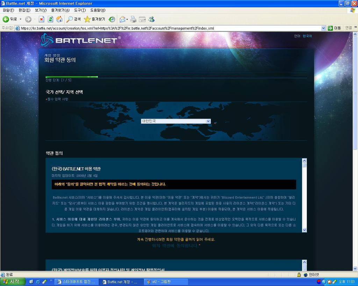Open the 검색 search magnifier
Image resolution: width=358 pixels, height=286 pixels.
click(73, 19)
